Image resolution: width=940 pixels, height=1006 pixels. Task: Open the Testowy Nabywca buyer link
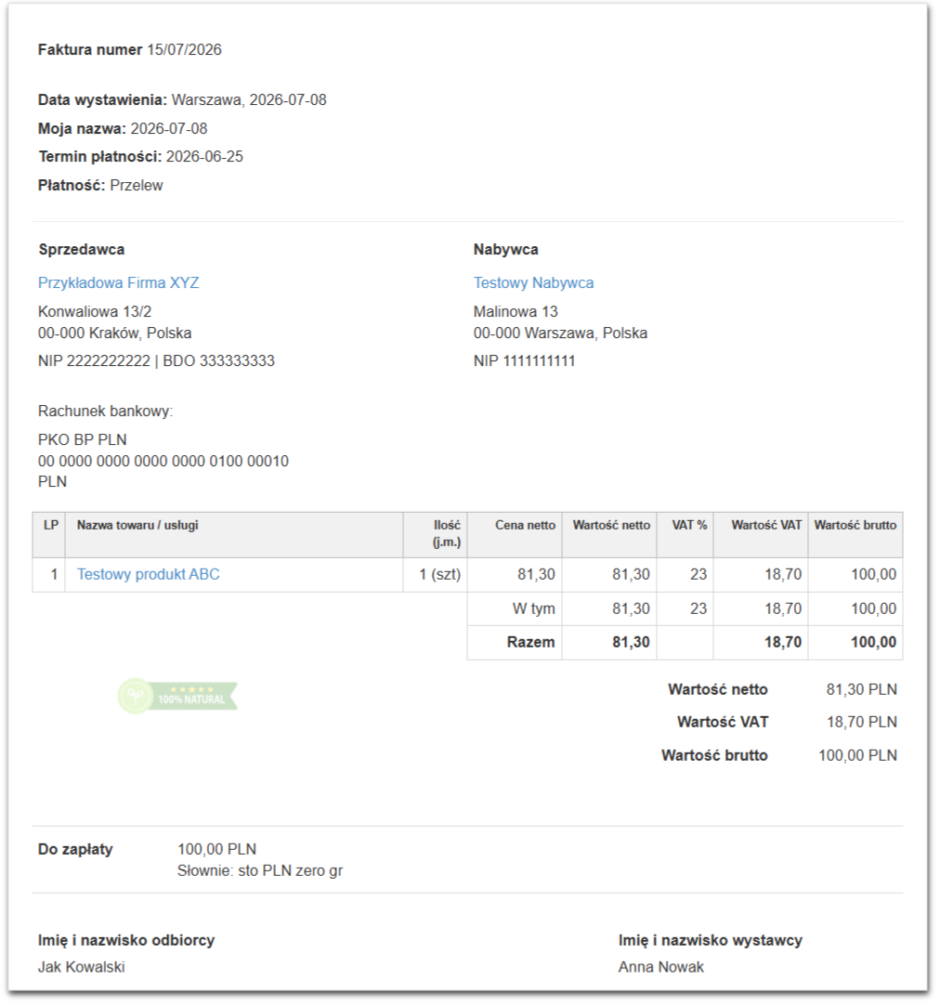coord(533,283)
